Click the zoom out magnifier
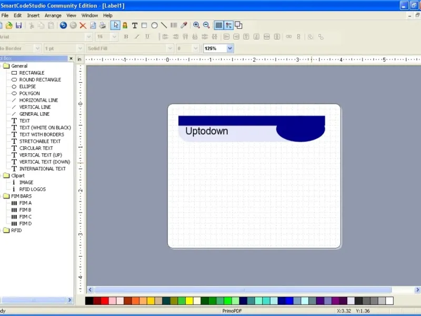 [x=206, y=25]
